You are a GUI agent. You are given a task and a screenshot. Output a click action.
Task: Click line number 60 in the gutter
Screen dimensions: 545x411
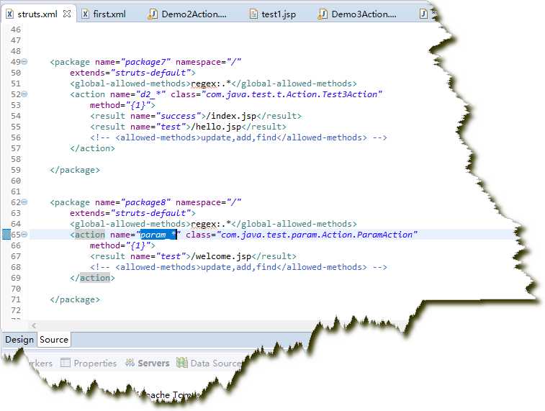pyautogui.click(x=16, y=181)
